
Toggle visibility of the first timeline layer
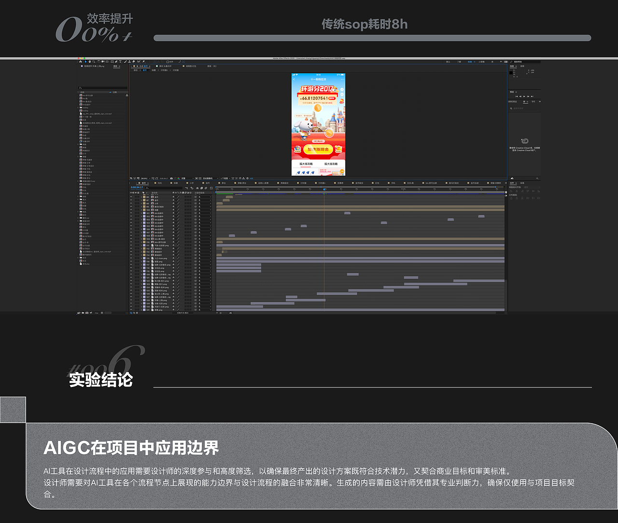click(x=131, y=197)
